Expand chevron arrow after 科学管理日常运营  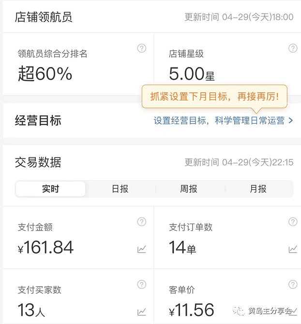[x=291, y=121]
